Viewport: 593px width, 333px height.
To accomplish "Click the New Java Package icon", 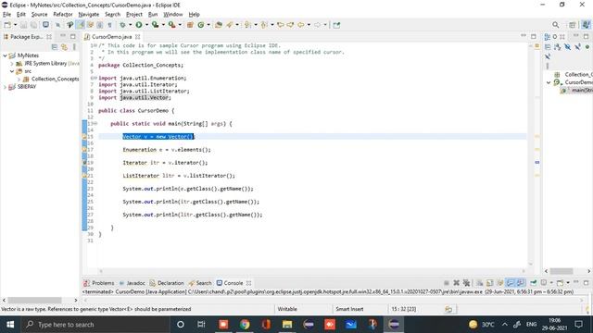I will [190, 25].
